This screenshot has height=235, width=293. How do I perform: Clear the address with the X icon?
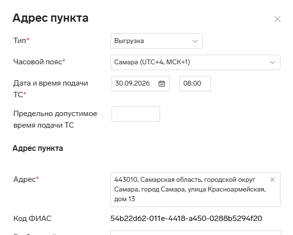[x=272, y=180]
